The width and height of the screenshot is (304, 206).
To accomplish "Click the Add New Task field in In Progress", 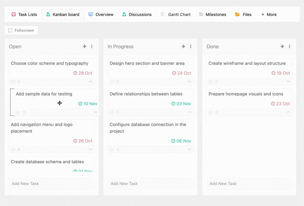I will [x=150, y=183].
